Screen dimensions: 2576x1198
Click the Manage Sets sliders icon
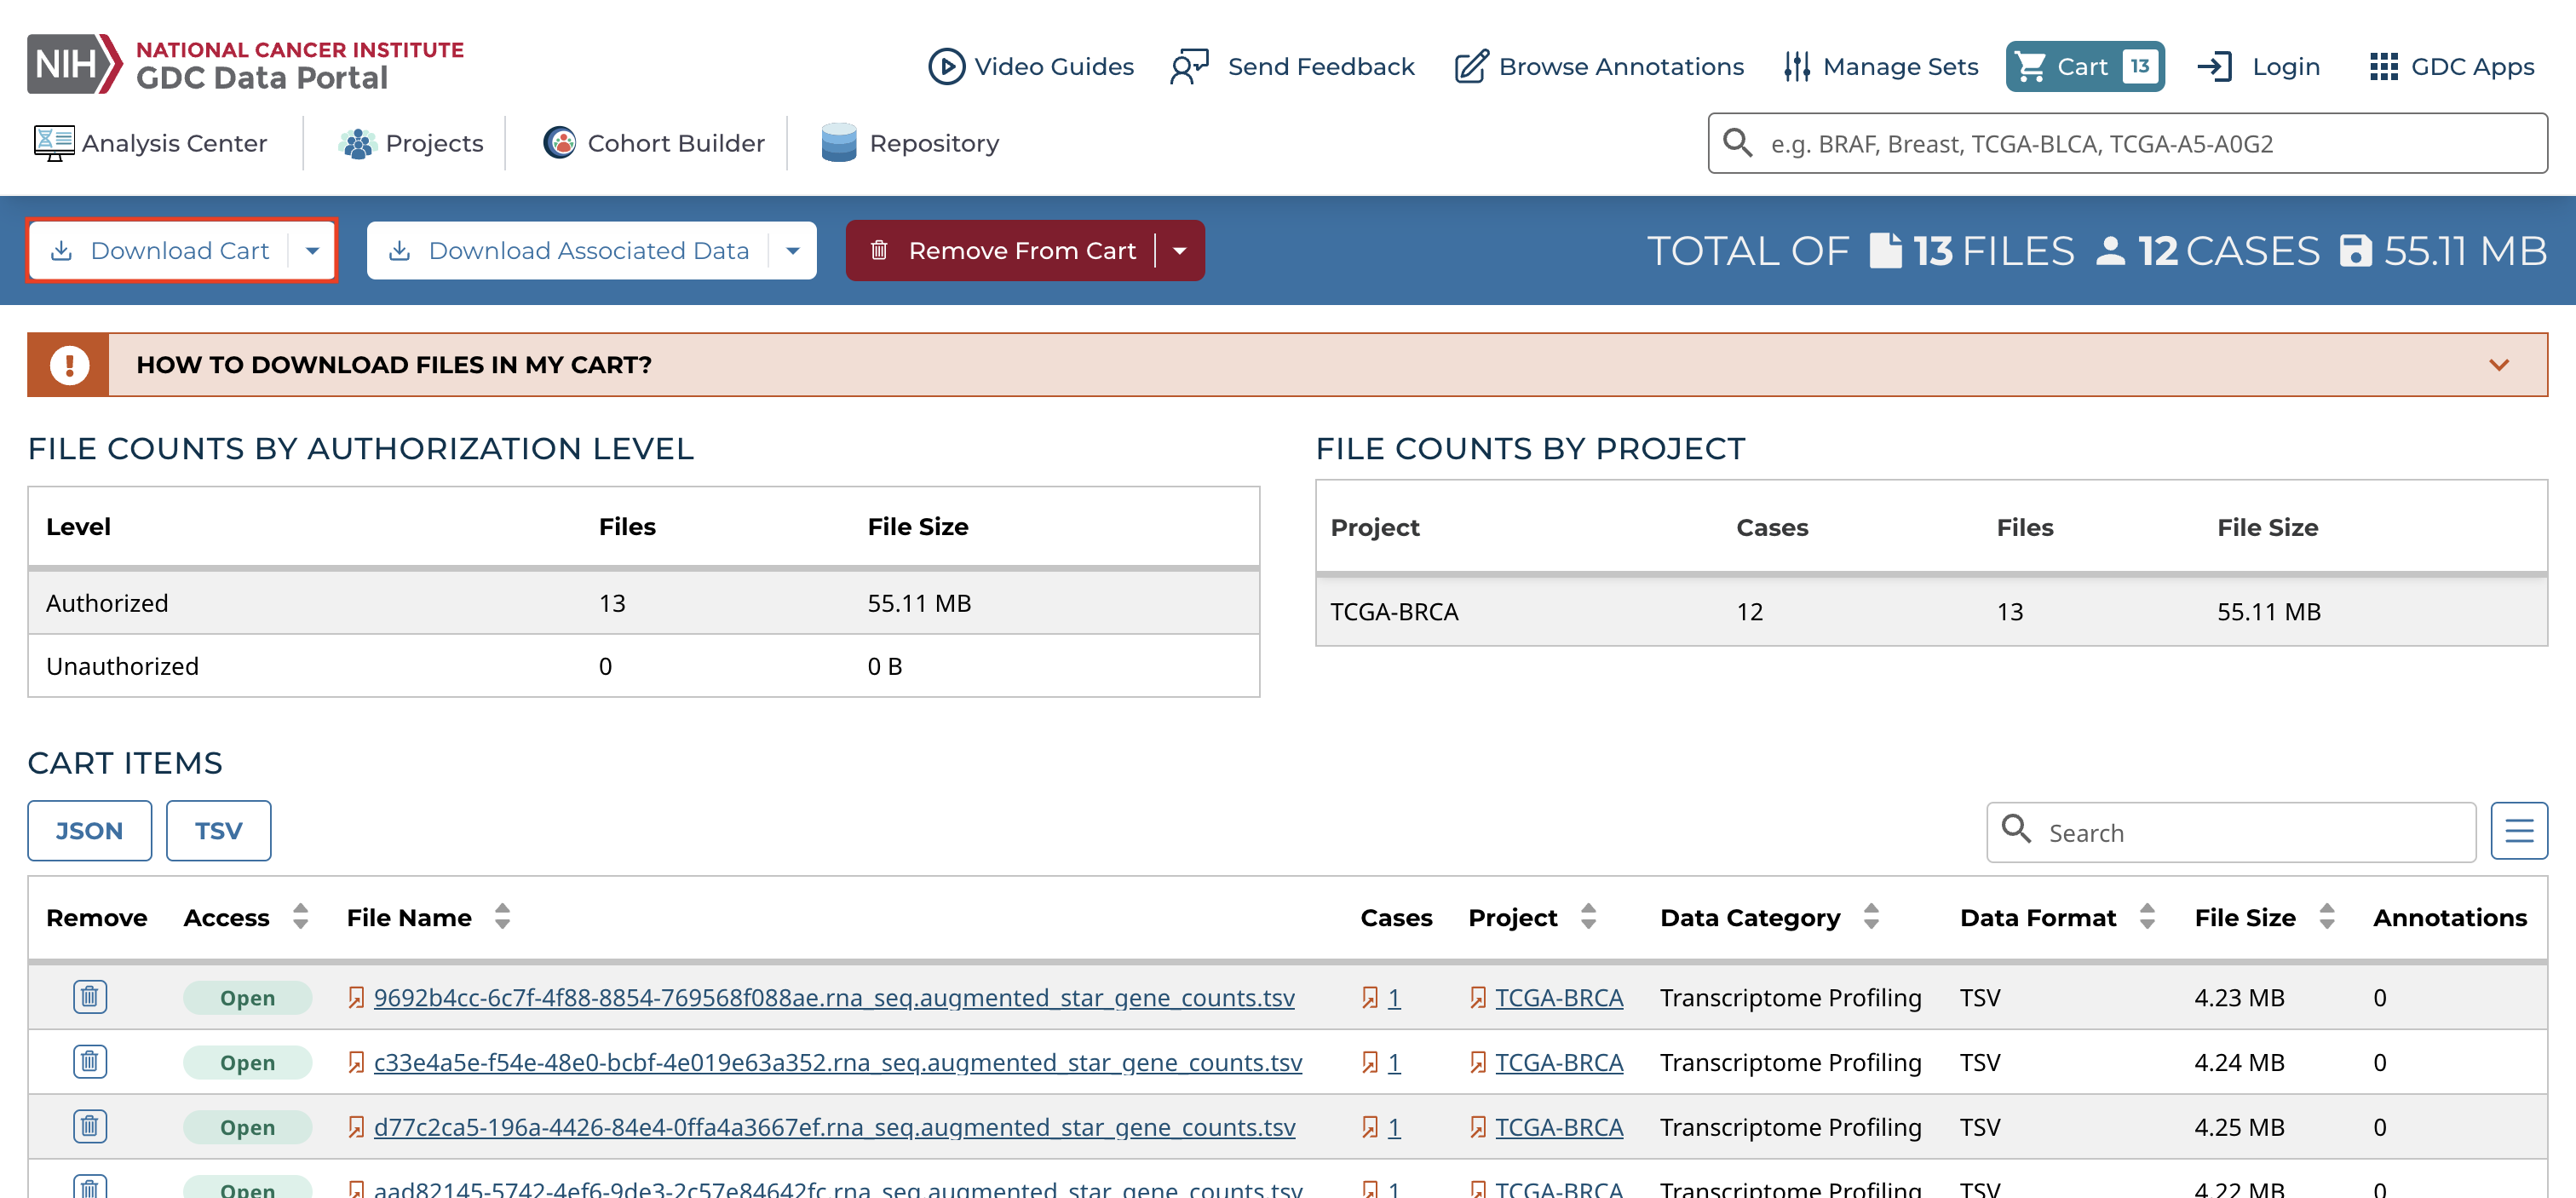[x=1796, y=67]
